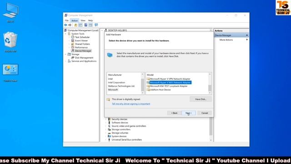
Task: Open the Action menu
Action: 75,20
